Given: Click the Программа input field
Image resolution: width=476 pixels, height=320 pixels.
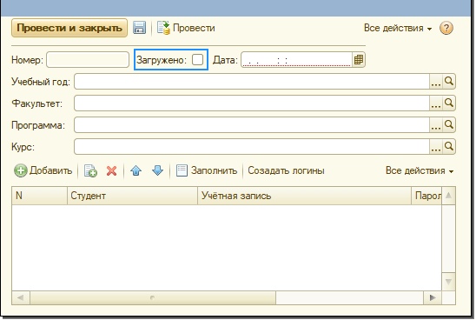Looking at the screenshot, I should [252, 125].
